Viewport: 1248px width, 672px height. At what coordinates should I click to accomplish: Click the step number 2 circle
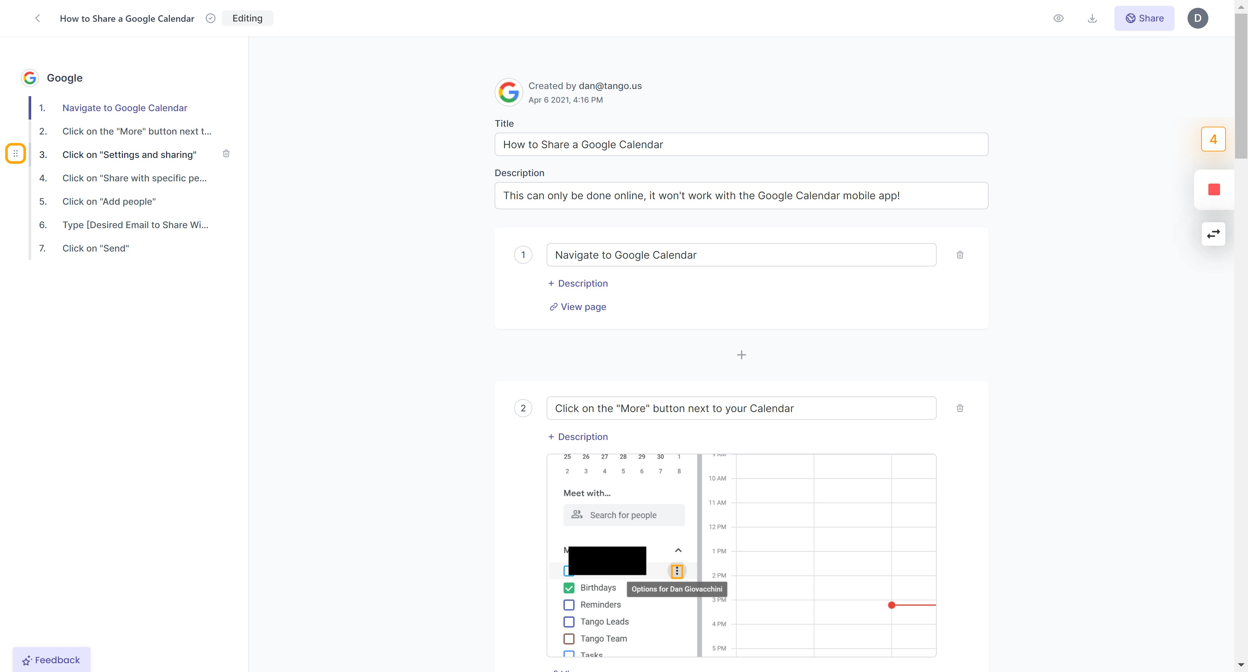pos(523,408)
